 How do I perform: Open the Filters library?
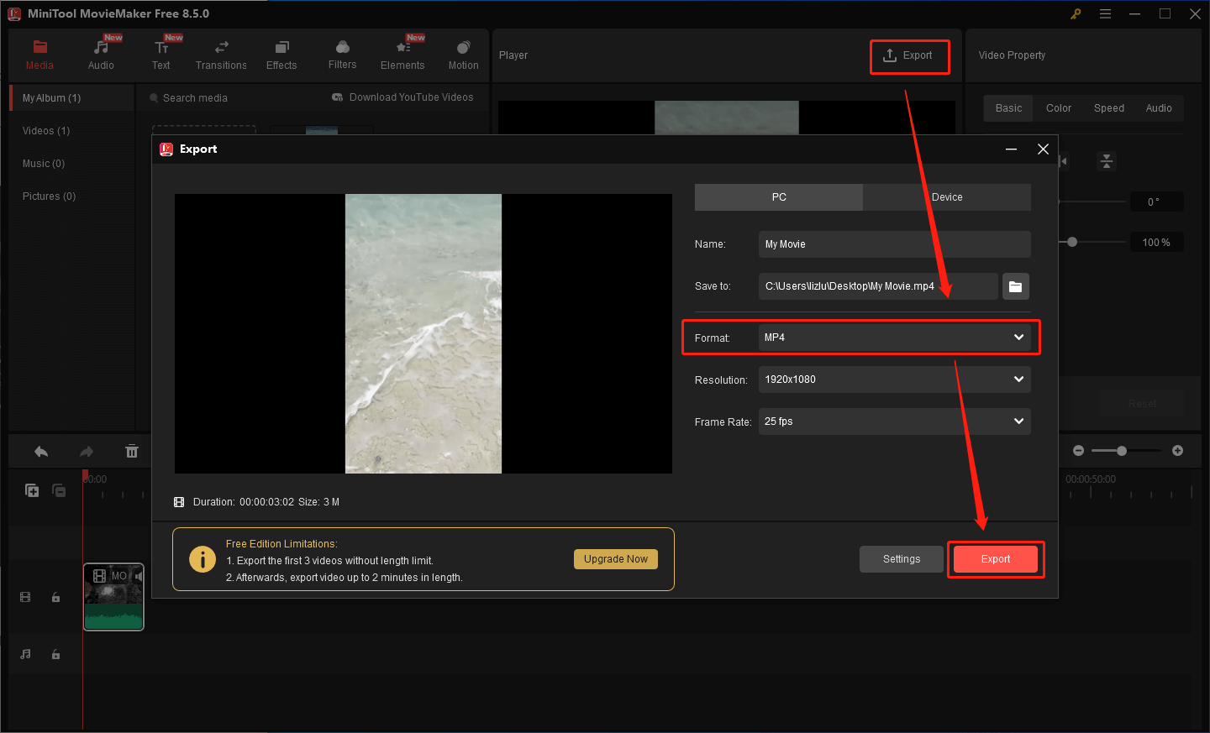(x=342, y=54)
